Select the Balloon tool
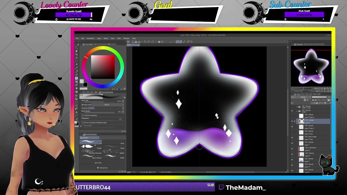The image size is (347, 195). tap(76, 116)
